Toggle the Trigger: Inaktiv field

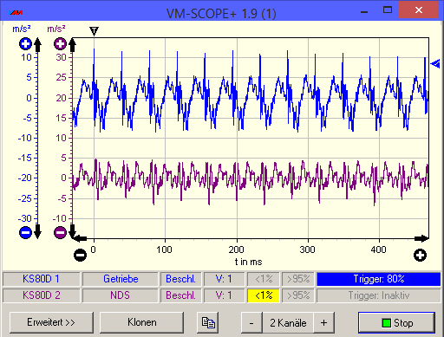tap(379, 295)
